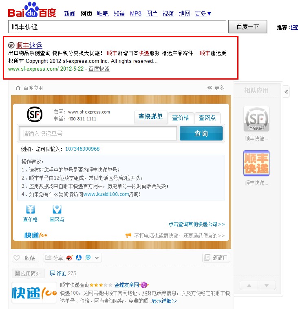Open the orange 顺丰快递 app thumbnail

pos(256,163)
